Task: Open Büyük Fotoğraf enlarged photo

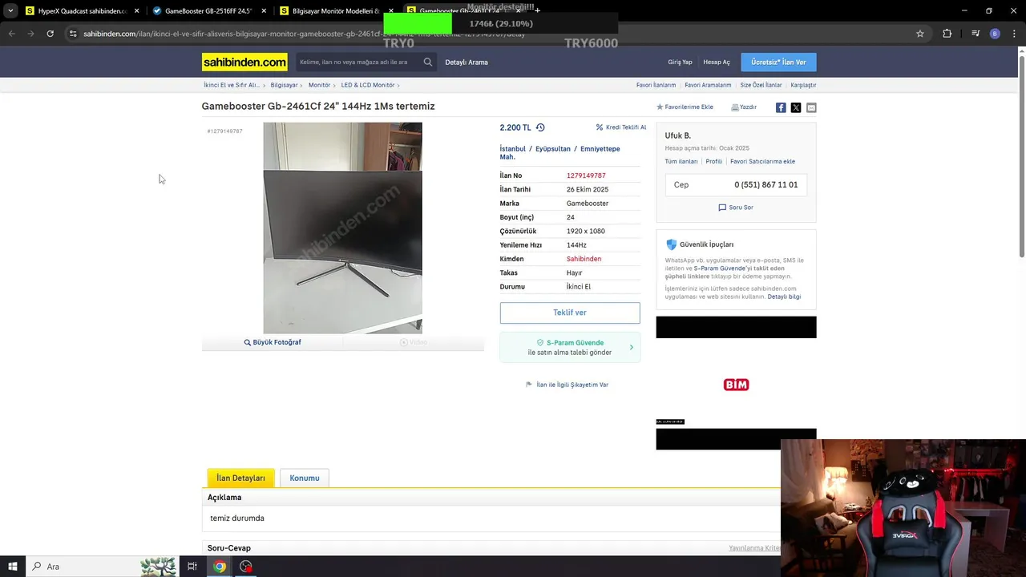Action: (x=273, y=342)
